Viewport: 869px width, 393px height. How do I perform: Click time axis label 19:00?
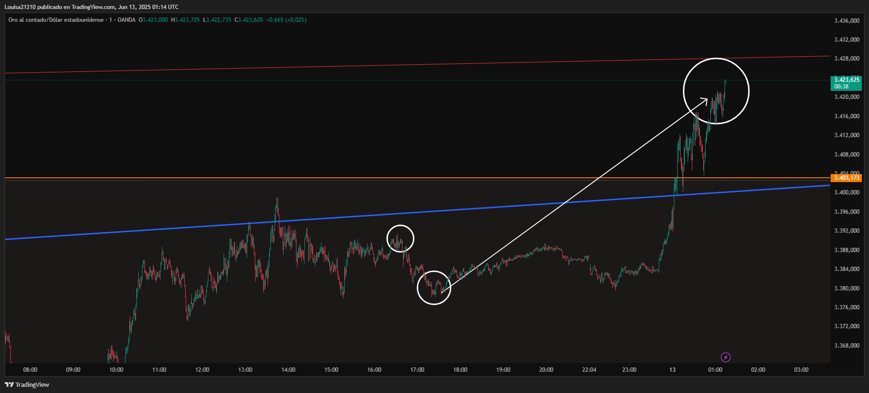[x=503, y=370]
